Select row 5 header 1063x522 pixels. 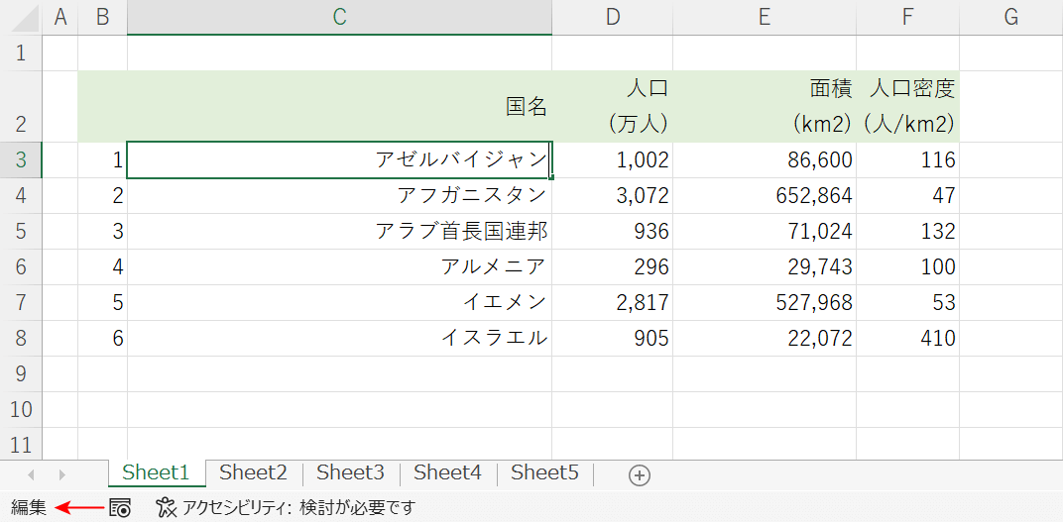(x=20, y=232)
